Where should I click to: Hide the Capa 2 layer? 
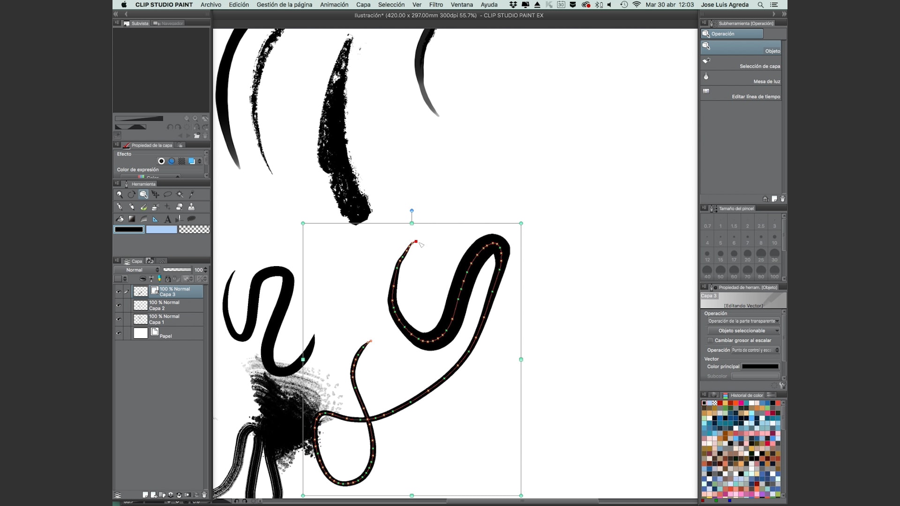click(119, 305)
